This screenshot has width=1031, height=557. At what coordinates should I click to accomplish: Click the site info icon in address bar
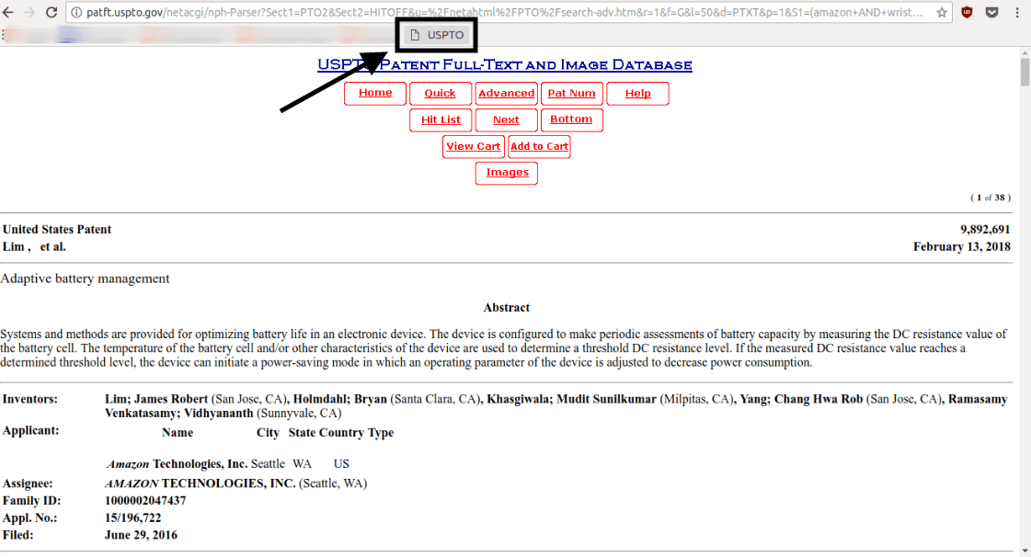[x=76, y=13]
